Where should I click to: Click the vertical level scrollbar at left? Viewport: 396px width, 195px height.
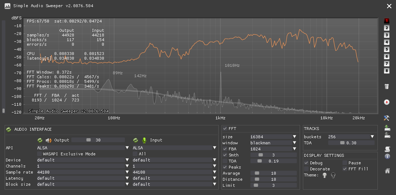[x=4, y=66]
